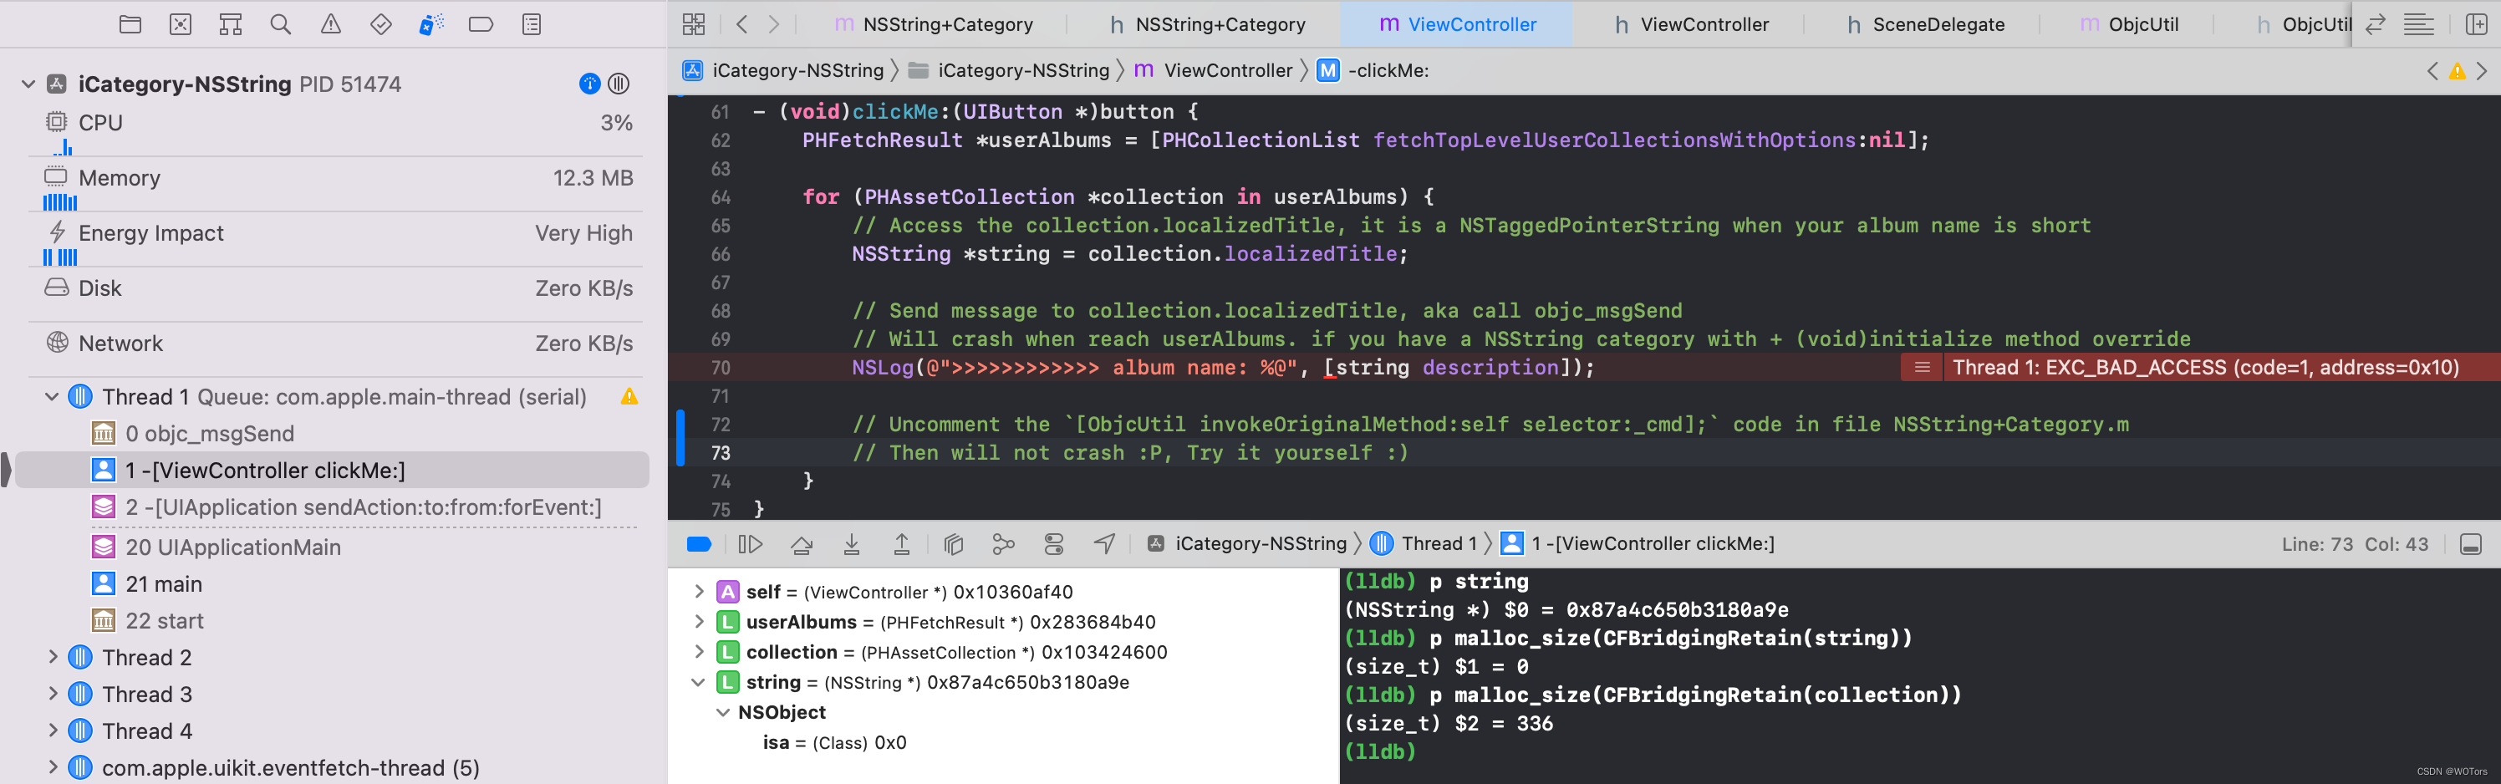The width and height of the screenshot is (2501, 784).
Task: Open Environment Overrides icon
Action: click(x=1054, y=544)
